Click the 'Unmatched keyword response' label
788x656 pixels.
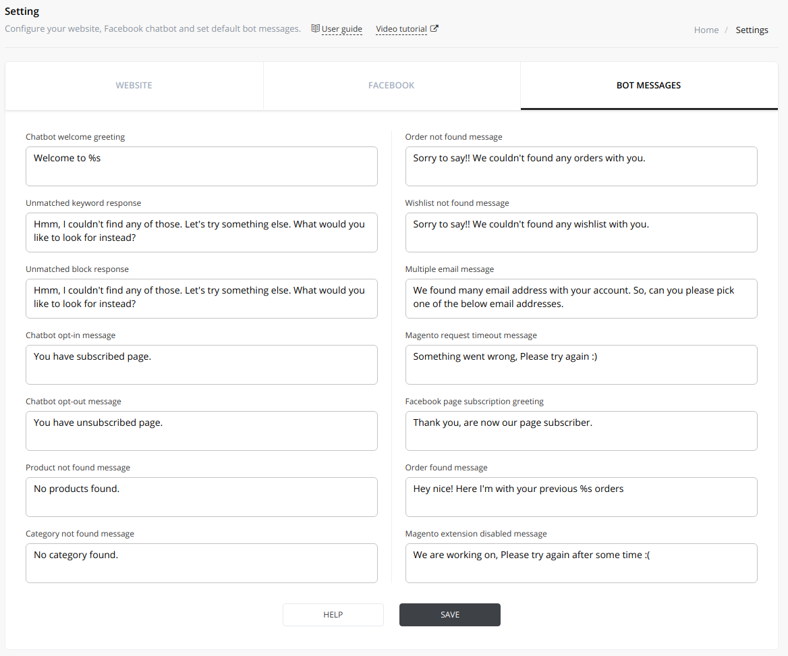pos(84,203)
